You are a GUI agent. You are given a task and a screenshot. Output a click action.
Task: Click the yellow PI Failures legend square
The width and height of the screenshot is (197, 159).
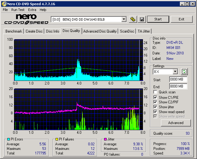tap(57, 139)
